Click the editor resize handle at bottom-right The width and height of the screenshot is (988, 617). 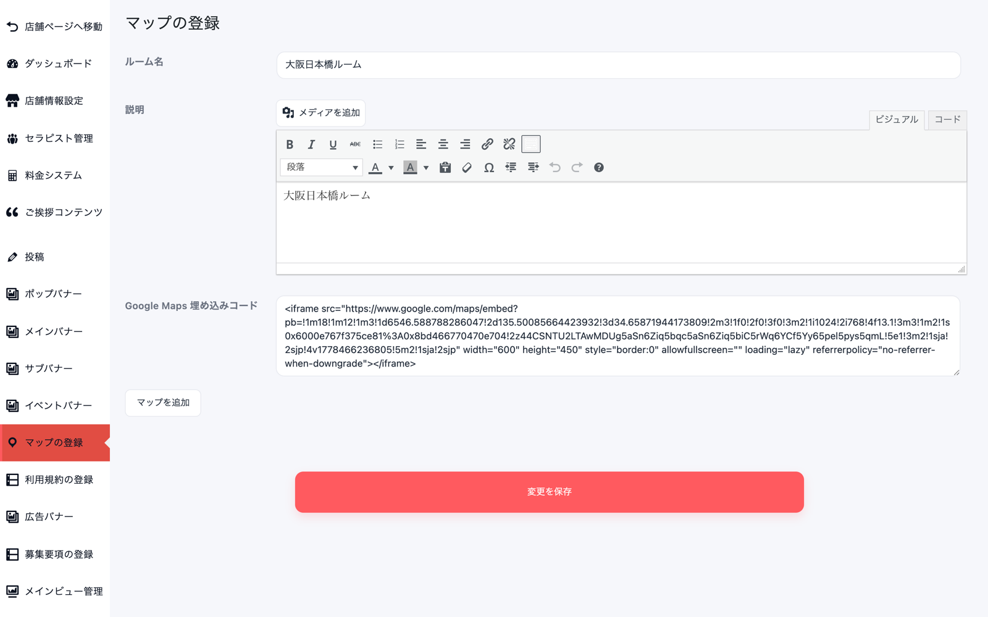coord(961,269)
